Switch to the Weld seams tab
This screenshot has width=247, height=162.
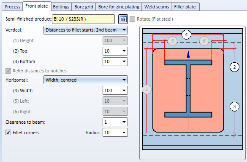pos(157,7)
